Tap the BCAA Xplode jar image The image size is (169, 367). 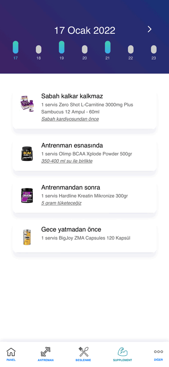pyautogui.click(x=27, y=154)
